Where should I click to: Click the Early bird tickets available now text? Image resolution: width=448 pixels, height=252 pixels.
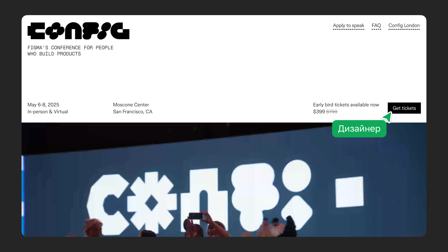pos(346,105)
